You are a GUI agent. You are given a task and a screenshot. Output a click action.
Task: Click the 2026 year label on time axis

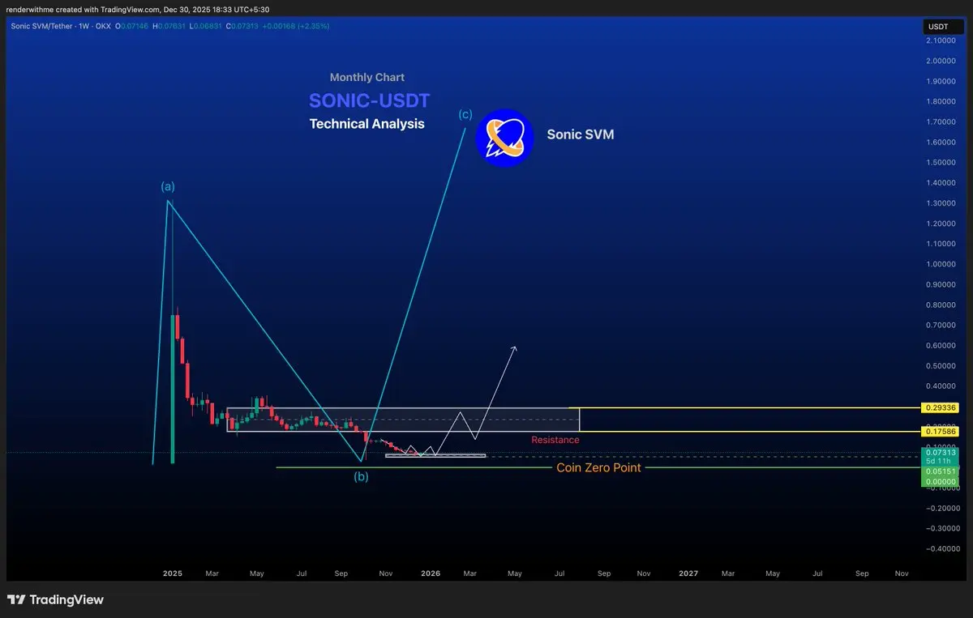point(431,573)
